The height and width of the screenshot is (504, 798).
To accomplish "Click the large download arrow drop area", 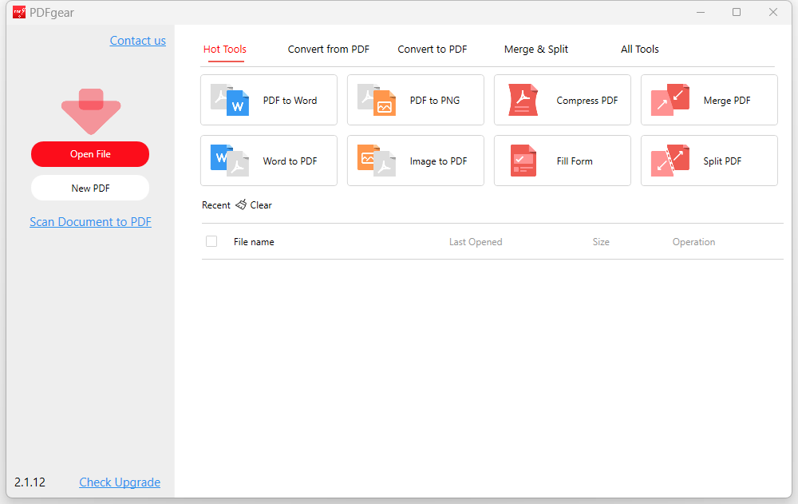I will 90,111.
